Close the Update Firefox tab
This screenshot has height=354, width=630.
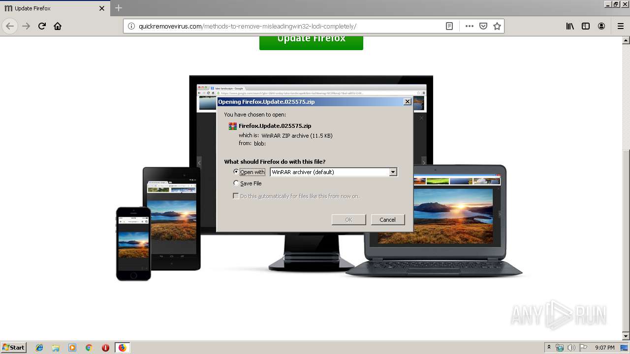(102, 8)
